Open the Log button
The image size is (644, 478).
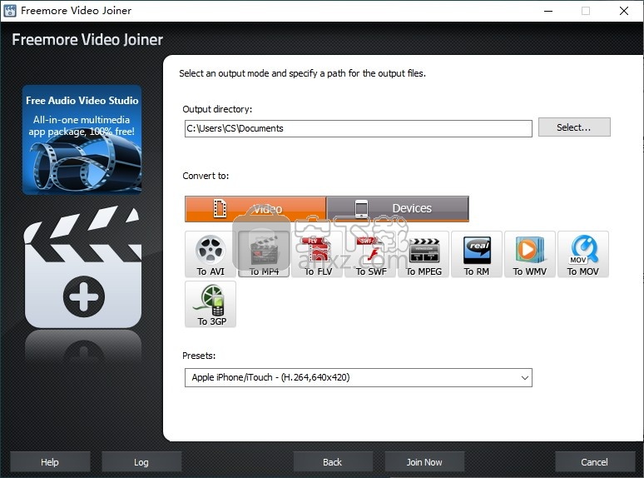pyautogui.click(x=141, y=462)
